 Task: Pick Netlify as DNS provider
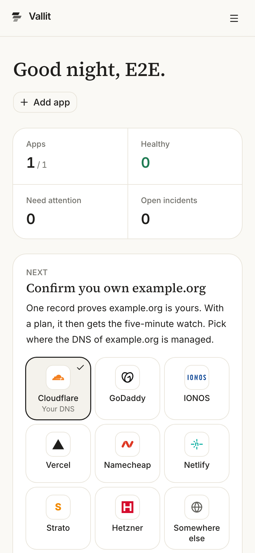197,453
